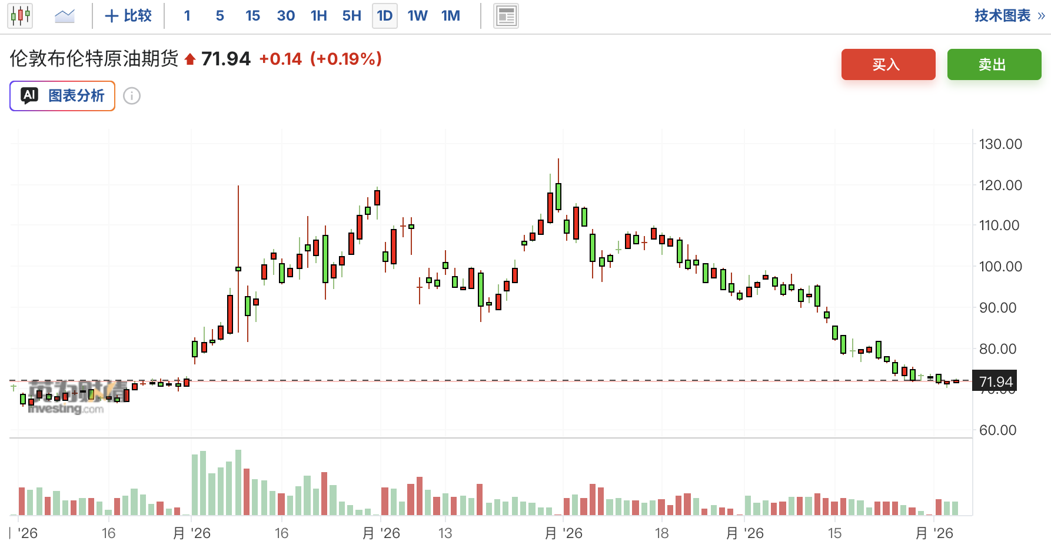Click the red up-arrow price indicator
Image resolution: width=1051 pixels, height=551 pixels.
coord(190,59)
